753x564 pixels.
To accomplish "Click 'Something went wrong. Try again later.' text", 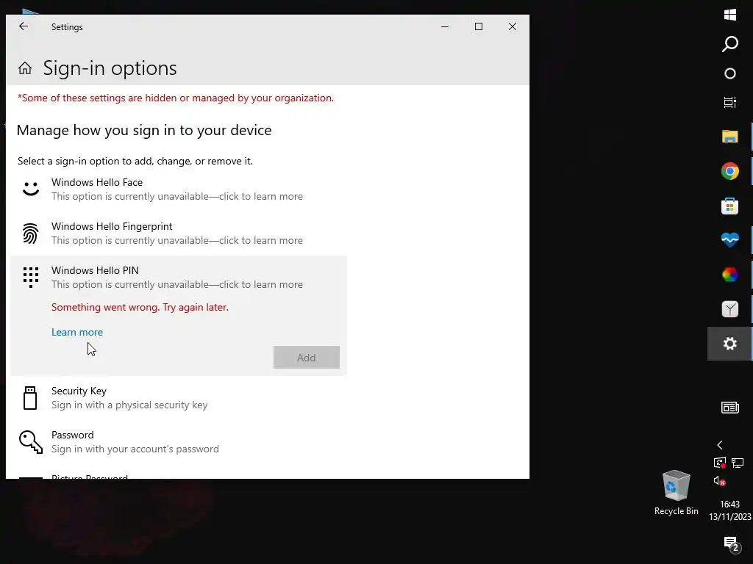I will (140, 308).
